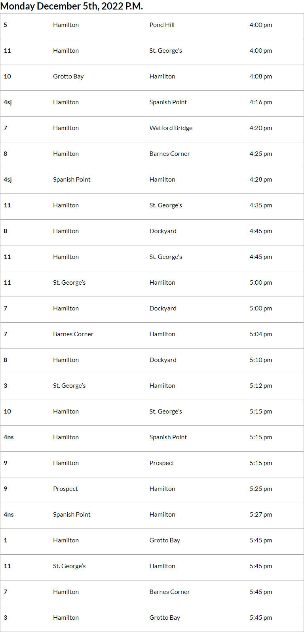Click the 5:25 pm departure time
This screenshot has width=304, height=632.
coord(260,489)
